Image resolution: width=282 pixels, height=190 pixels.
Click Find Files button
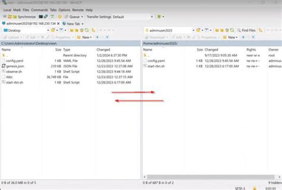[246, 30]
